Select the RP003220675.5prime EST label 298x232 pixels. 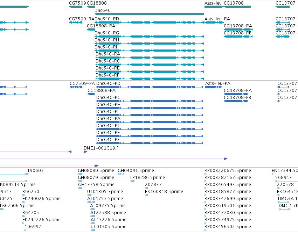pos(228,171)
